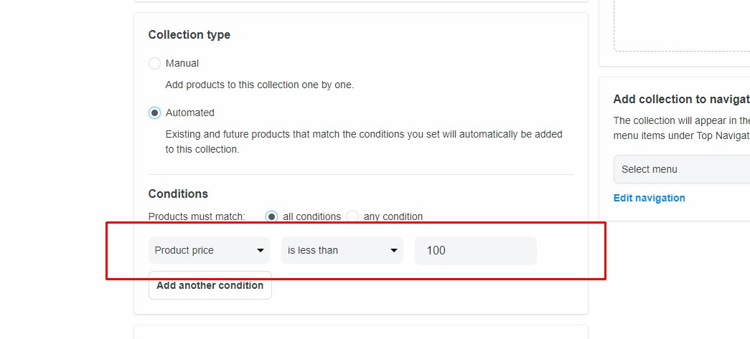Screen dimensions: 750x339
Task: Click the "Add products to this collection" description
Action: pos(259,85)
